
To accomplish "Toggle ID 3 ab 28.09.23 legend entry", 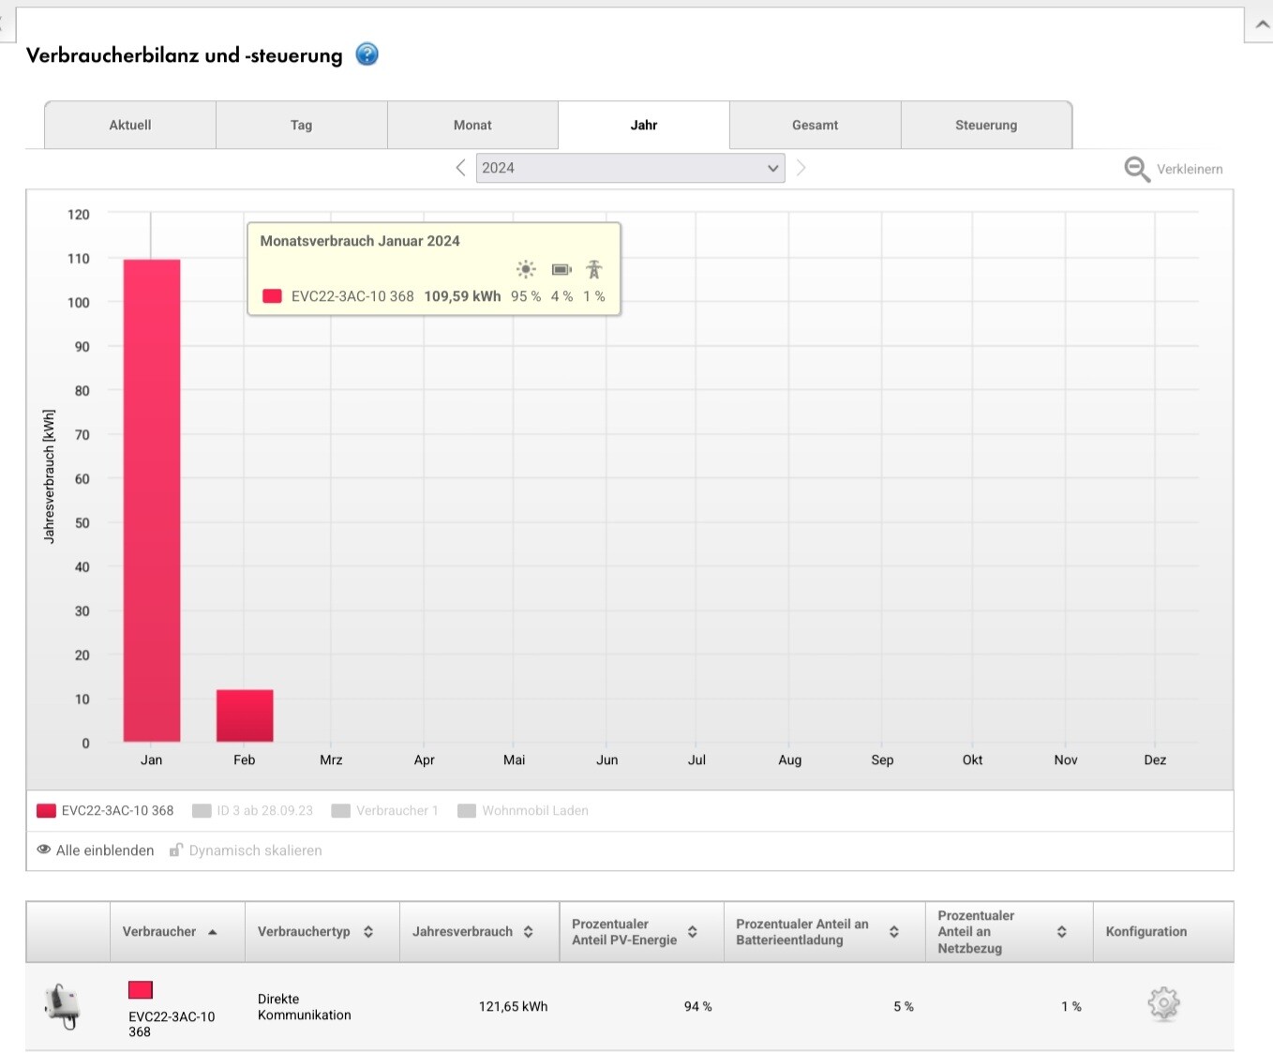I will (x=253, y=811).
